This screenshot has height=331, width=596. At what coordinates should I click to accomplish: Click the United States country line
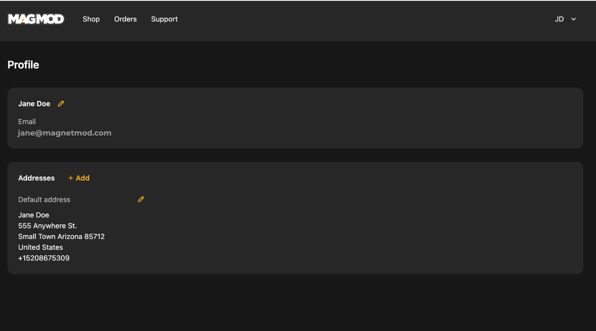tap(41, 248)
